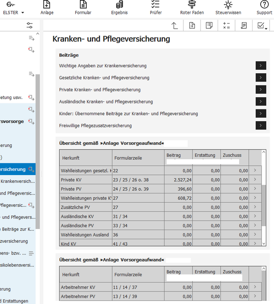
Task: Open Wichtige Angaben zur Krankenversicherung arrow
Action: coord(261,66)
